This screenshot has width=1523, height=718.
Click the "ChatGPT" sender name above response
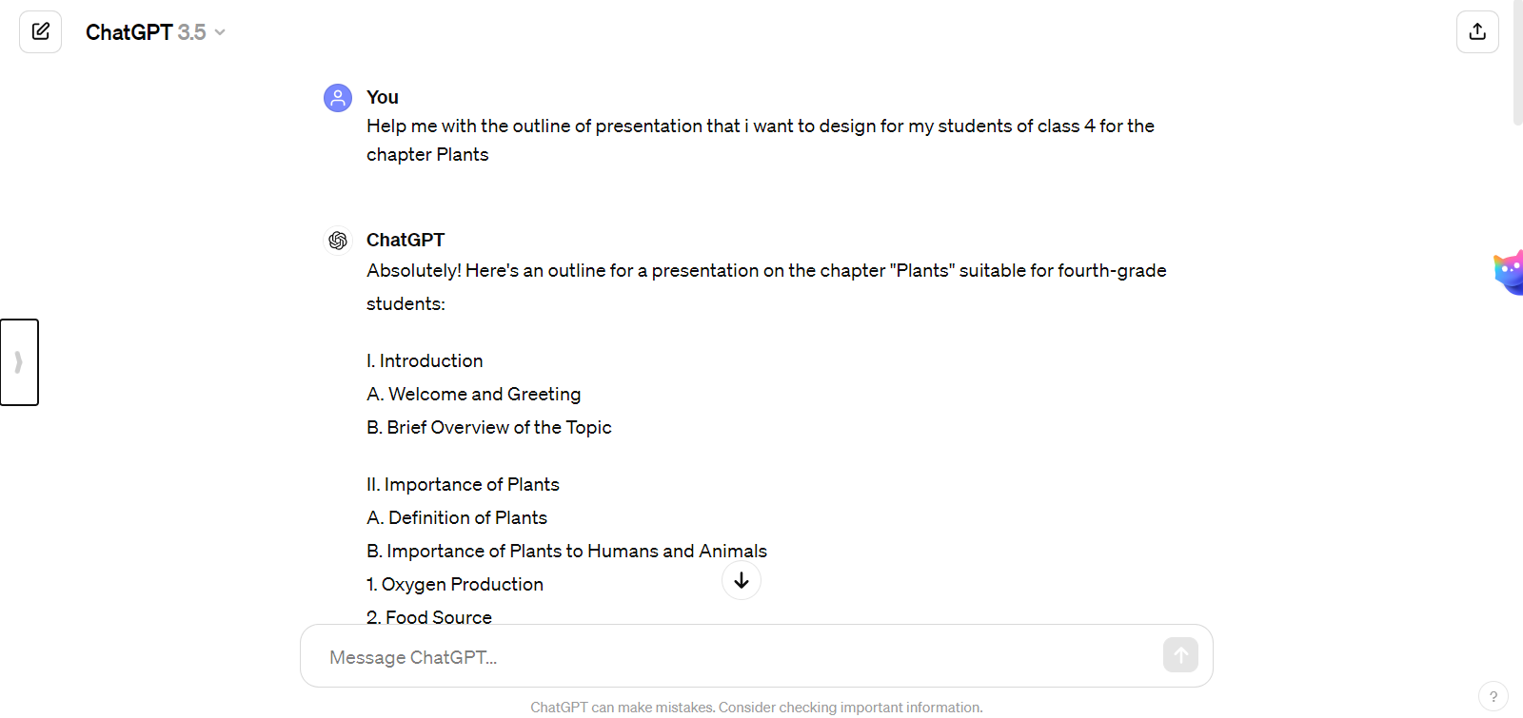405,240
